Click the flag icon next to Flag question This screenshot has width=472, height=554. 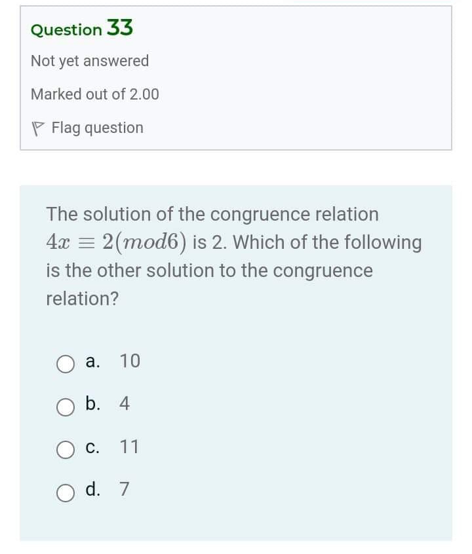[x=36, y=128]
